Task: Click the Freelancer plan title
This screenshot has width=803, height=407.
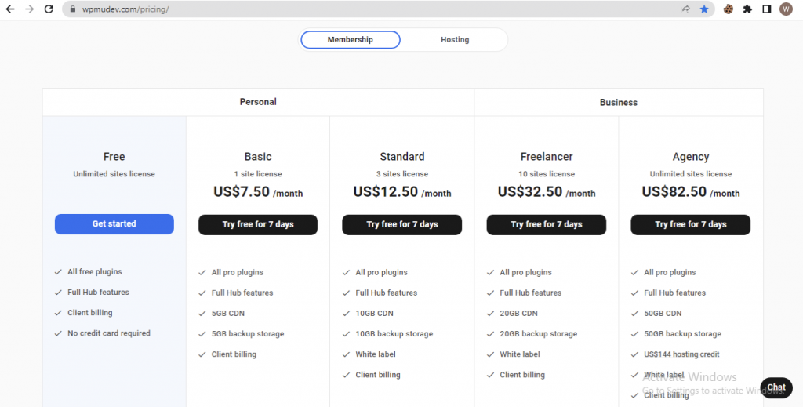Action: coord(547,157)
